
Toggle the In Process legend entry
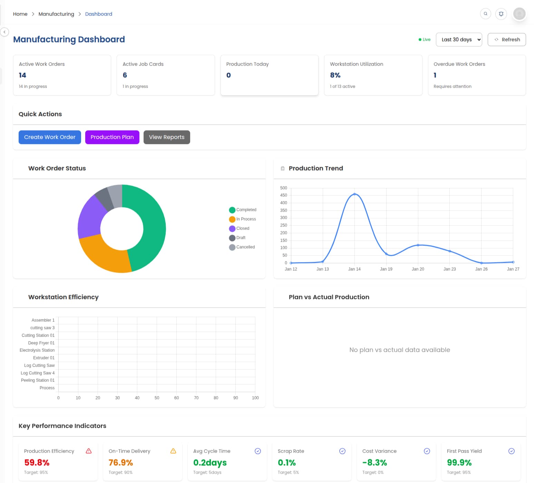pyautogui.click(x=243, y=219)
